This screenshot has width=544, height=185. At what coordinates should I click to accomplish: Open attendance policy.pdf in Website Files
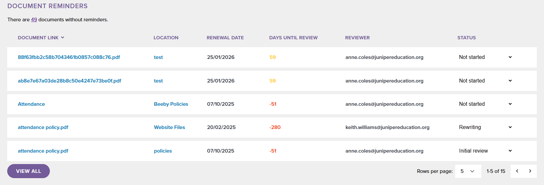tap(43, 127)
